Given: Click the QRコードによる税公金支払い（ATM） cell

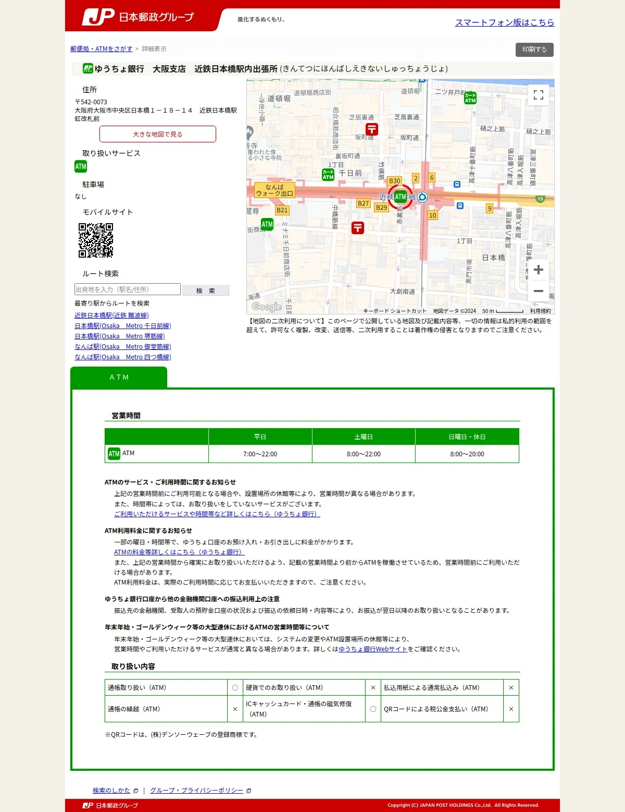Looking at the screenshot, I should (442, 709).
